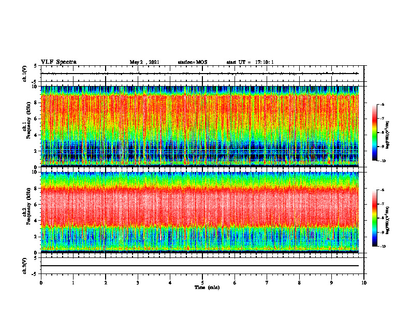Viewport: 410px width, 317px height.
Task: Click the "7" time axis tick label
Action: click(x=267, y=283)
